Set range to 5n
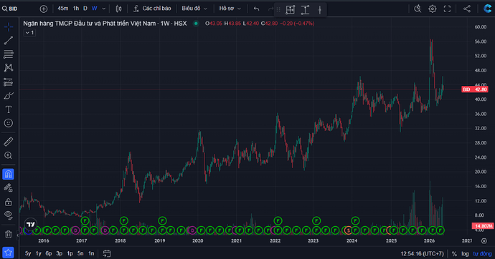 tap(80, 253)
